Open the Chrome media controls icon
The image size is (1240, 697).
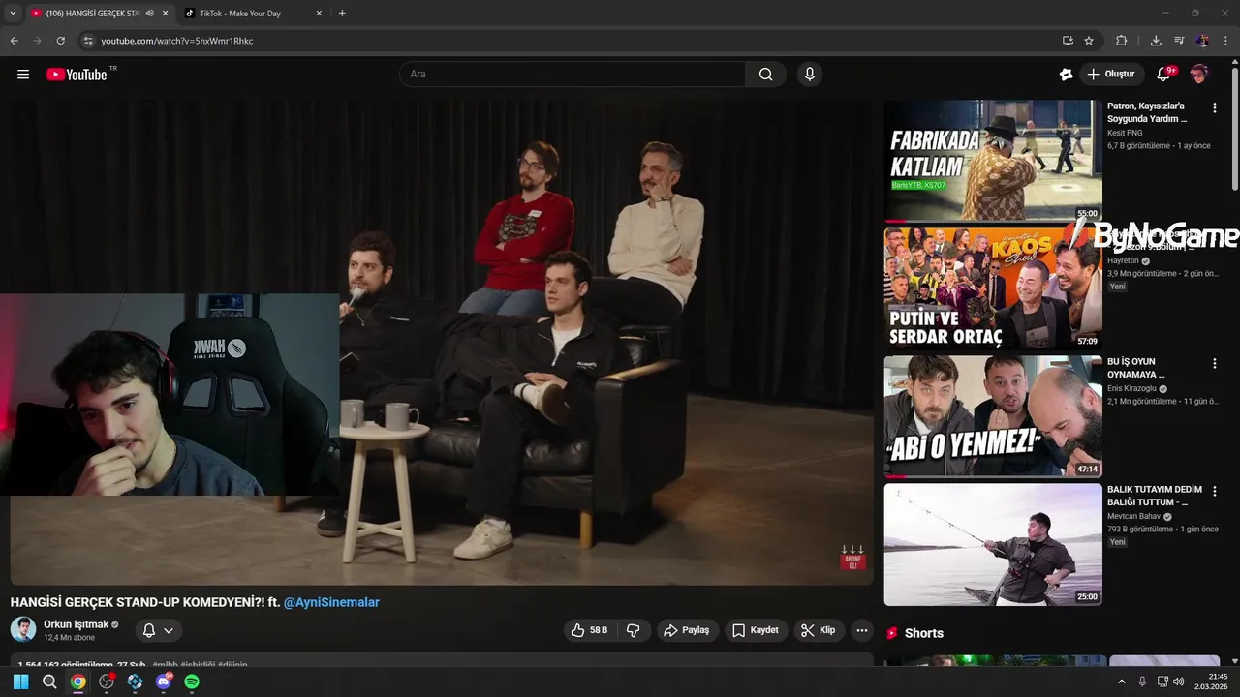click(1179, 41)
